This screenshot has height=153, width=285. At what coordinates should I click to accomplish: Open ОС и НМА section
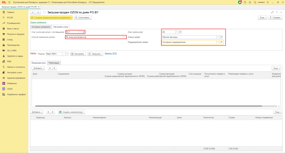[x=12, y=51]
